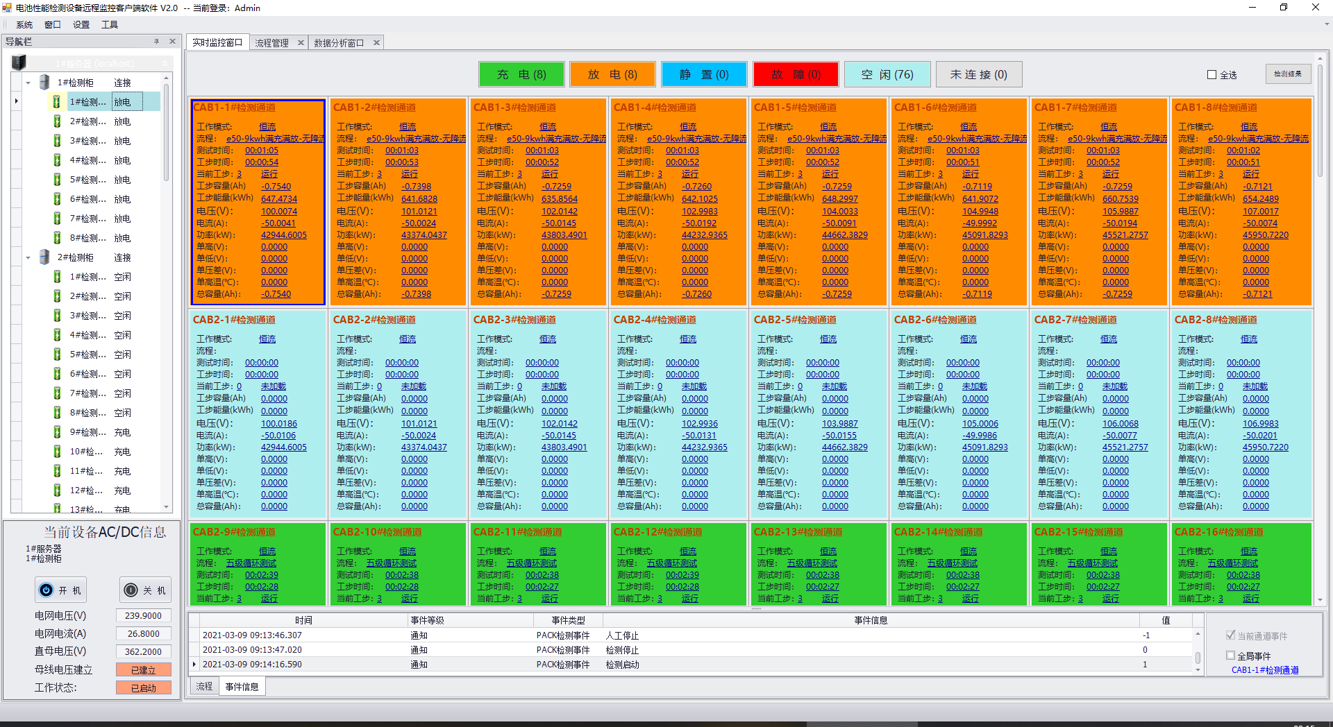Image resolution: width=1333 pixels, height=727 pixels.
Task: Click the 检测结果 button
Action: (1289, 74)
